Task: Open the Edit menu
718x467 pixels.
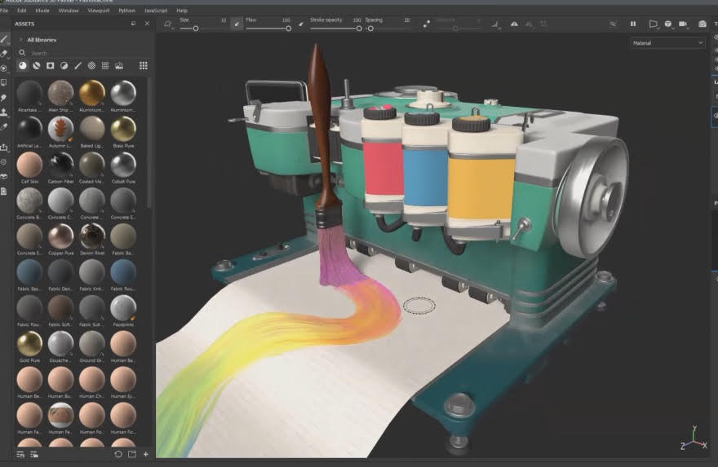Action: pos(21,10)
